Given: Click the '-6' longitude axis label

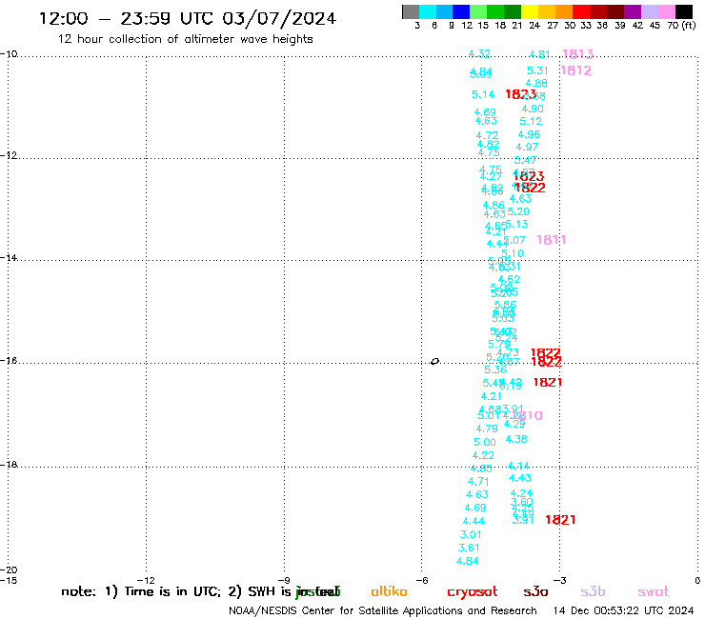Looking at the screenshot, I should (422, 580).
